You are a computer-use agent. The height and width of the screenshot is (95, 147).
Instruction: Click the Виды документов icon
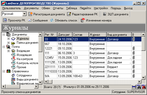[13, 79]
